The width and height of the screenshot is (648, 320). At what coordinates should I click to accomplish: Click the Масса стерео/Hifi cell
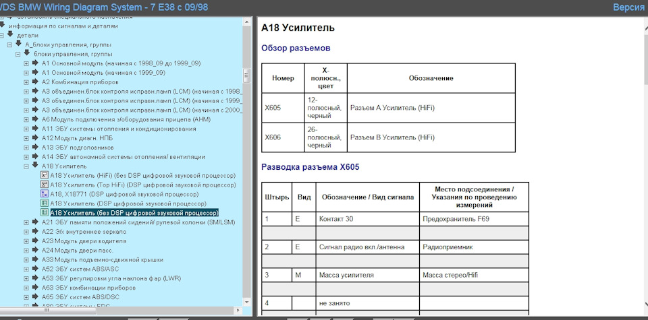click(x=474, y=275)
